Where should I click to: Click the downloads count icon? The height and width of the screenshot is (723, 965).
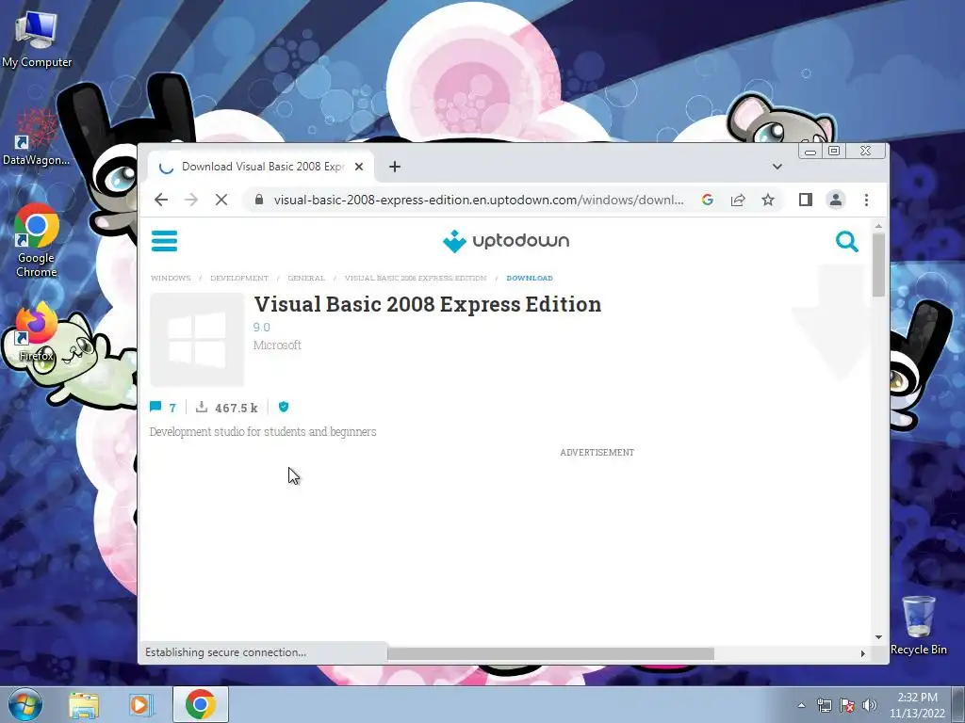pos(202,407)
